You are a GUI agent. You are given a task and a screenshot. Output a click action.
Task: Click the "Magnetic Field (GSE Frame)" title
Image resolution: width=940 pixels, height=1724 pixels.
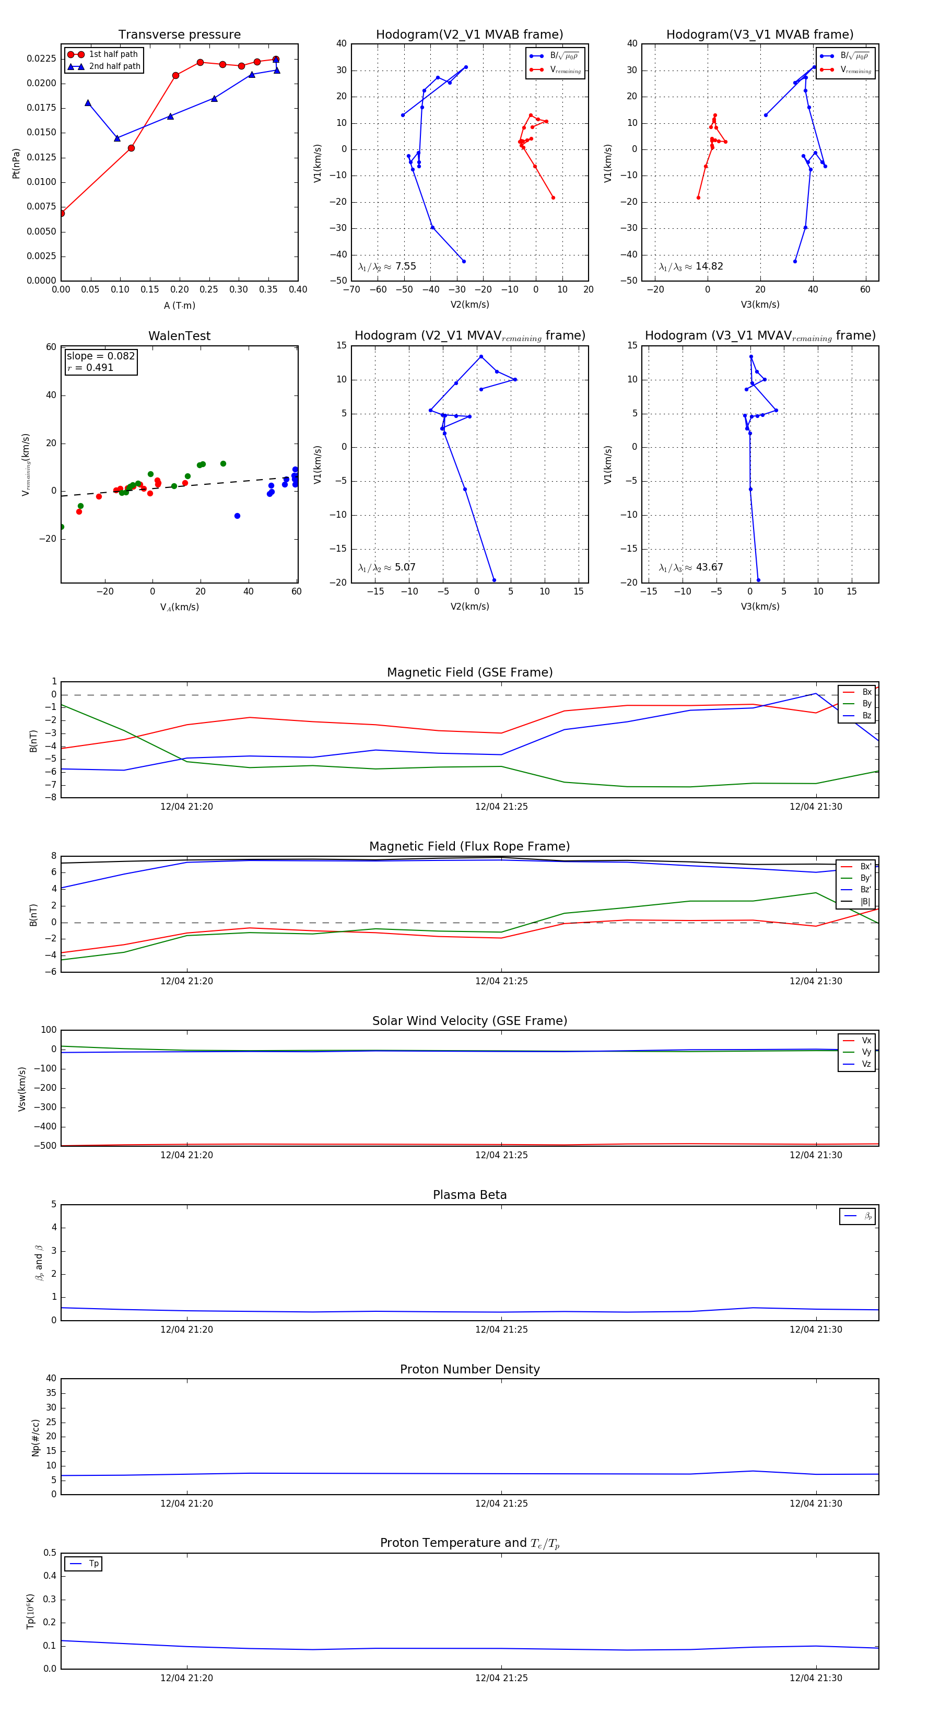click(469, 672)
